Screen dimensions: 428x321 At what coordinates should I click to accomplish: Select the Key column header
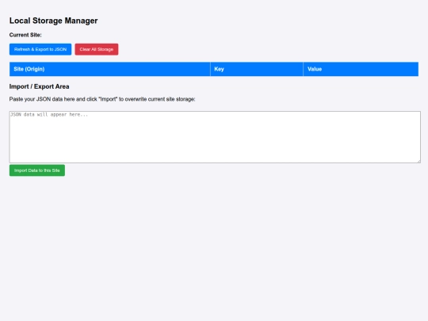point(257,69)
